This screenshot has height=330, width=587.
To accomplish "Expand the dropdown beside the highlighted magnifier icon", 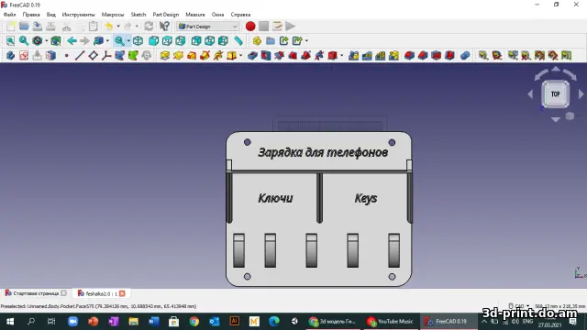I will (128, 40).
